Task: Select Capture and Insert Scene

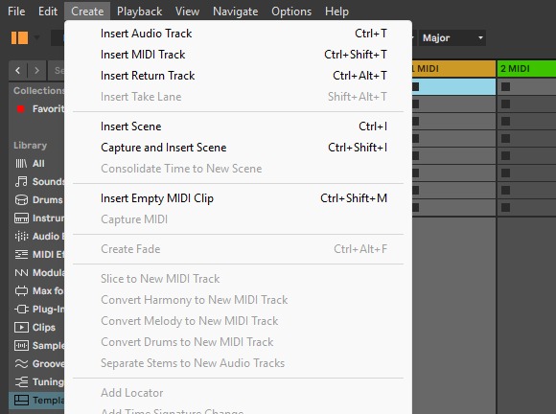Action: coord(239,148)
